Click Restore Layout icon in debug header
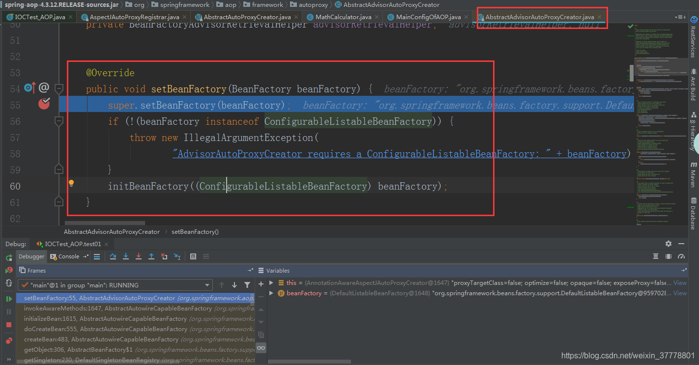 [656, 256]
